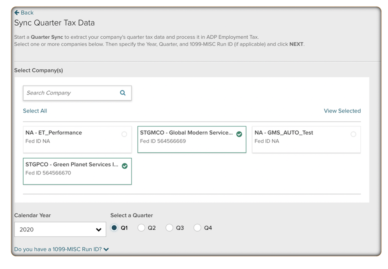388x269 pixels.
Task: Click the "Select All" link
Action: coord(35,110)
